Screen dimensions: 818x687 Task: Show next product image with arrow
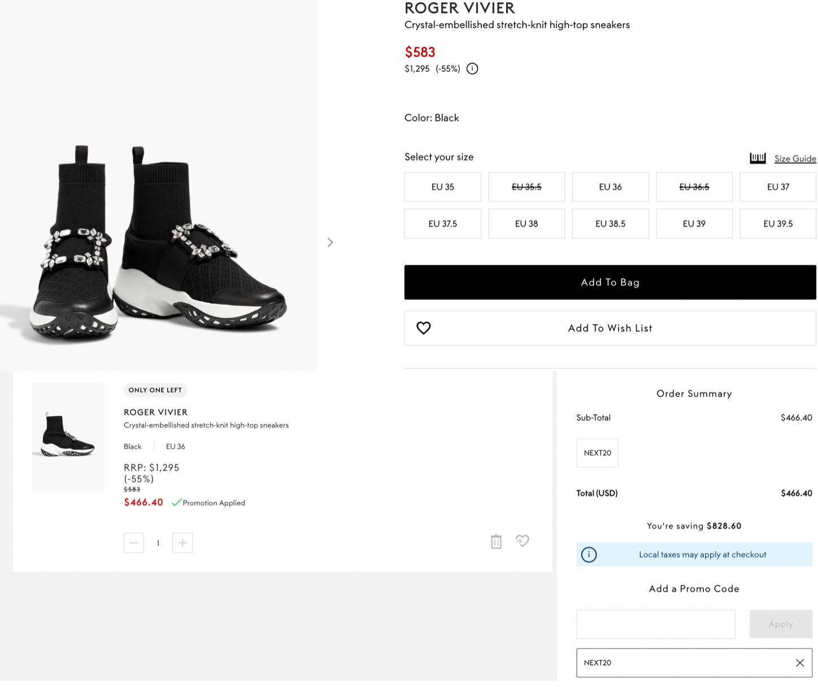coord(330,242)
